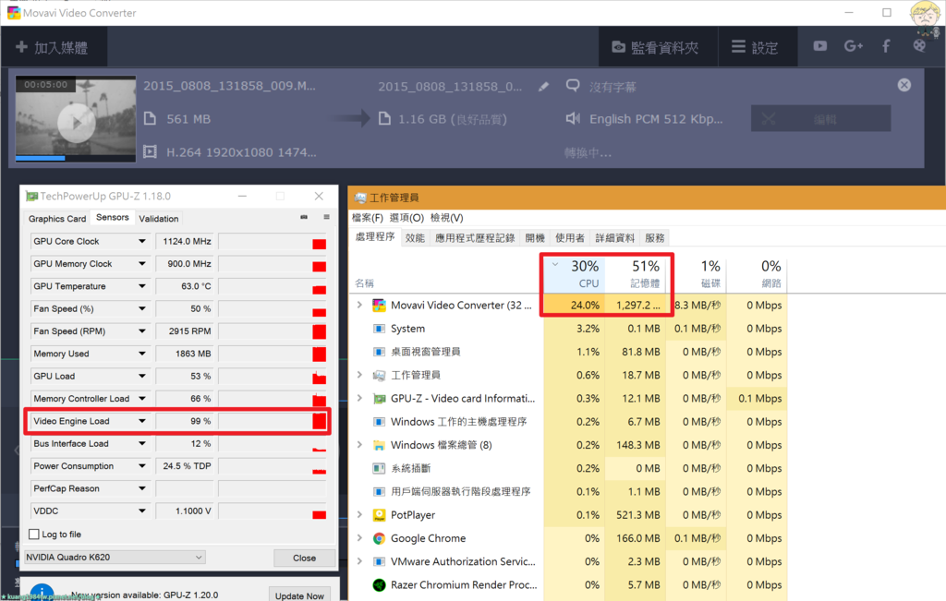Image resolution: width=946 pixels, height=601 pixels.
Task: Click the help lifebuoy icon in Movavi
Action: tap(919, 46)
